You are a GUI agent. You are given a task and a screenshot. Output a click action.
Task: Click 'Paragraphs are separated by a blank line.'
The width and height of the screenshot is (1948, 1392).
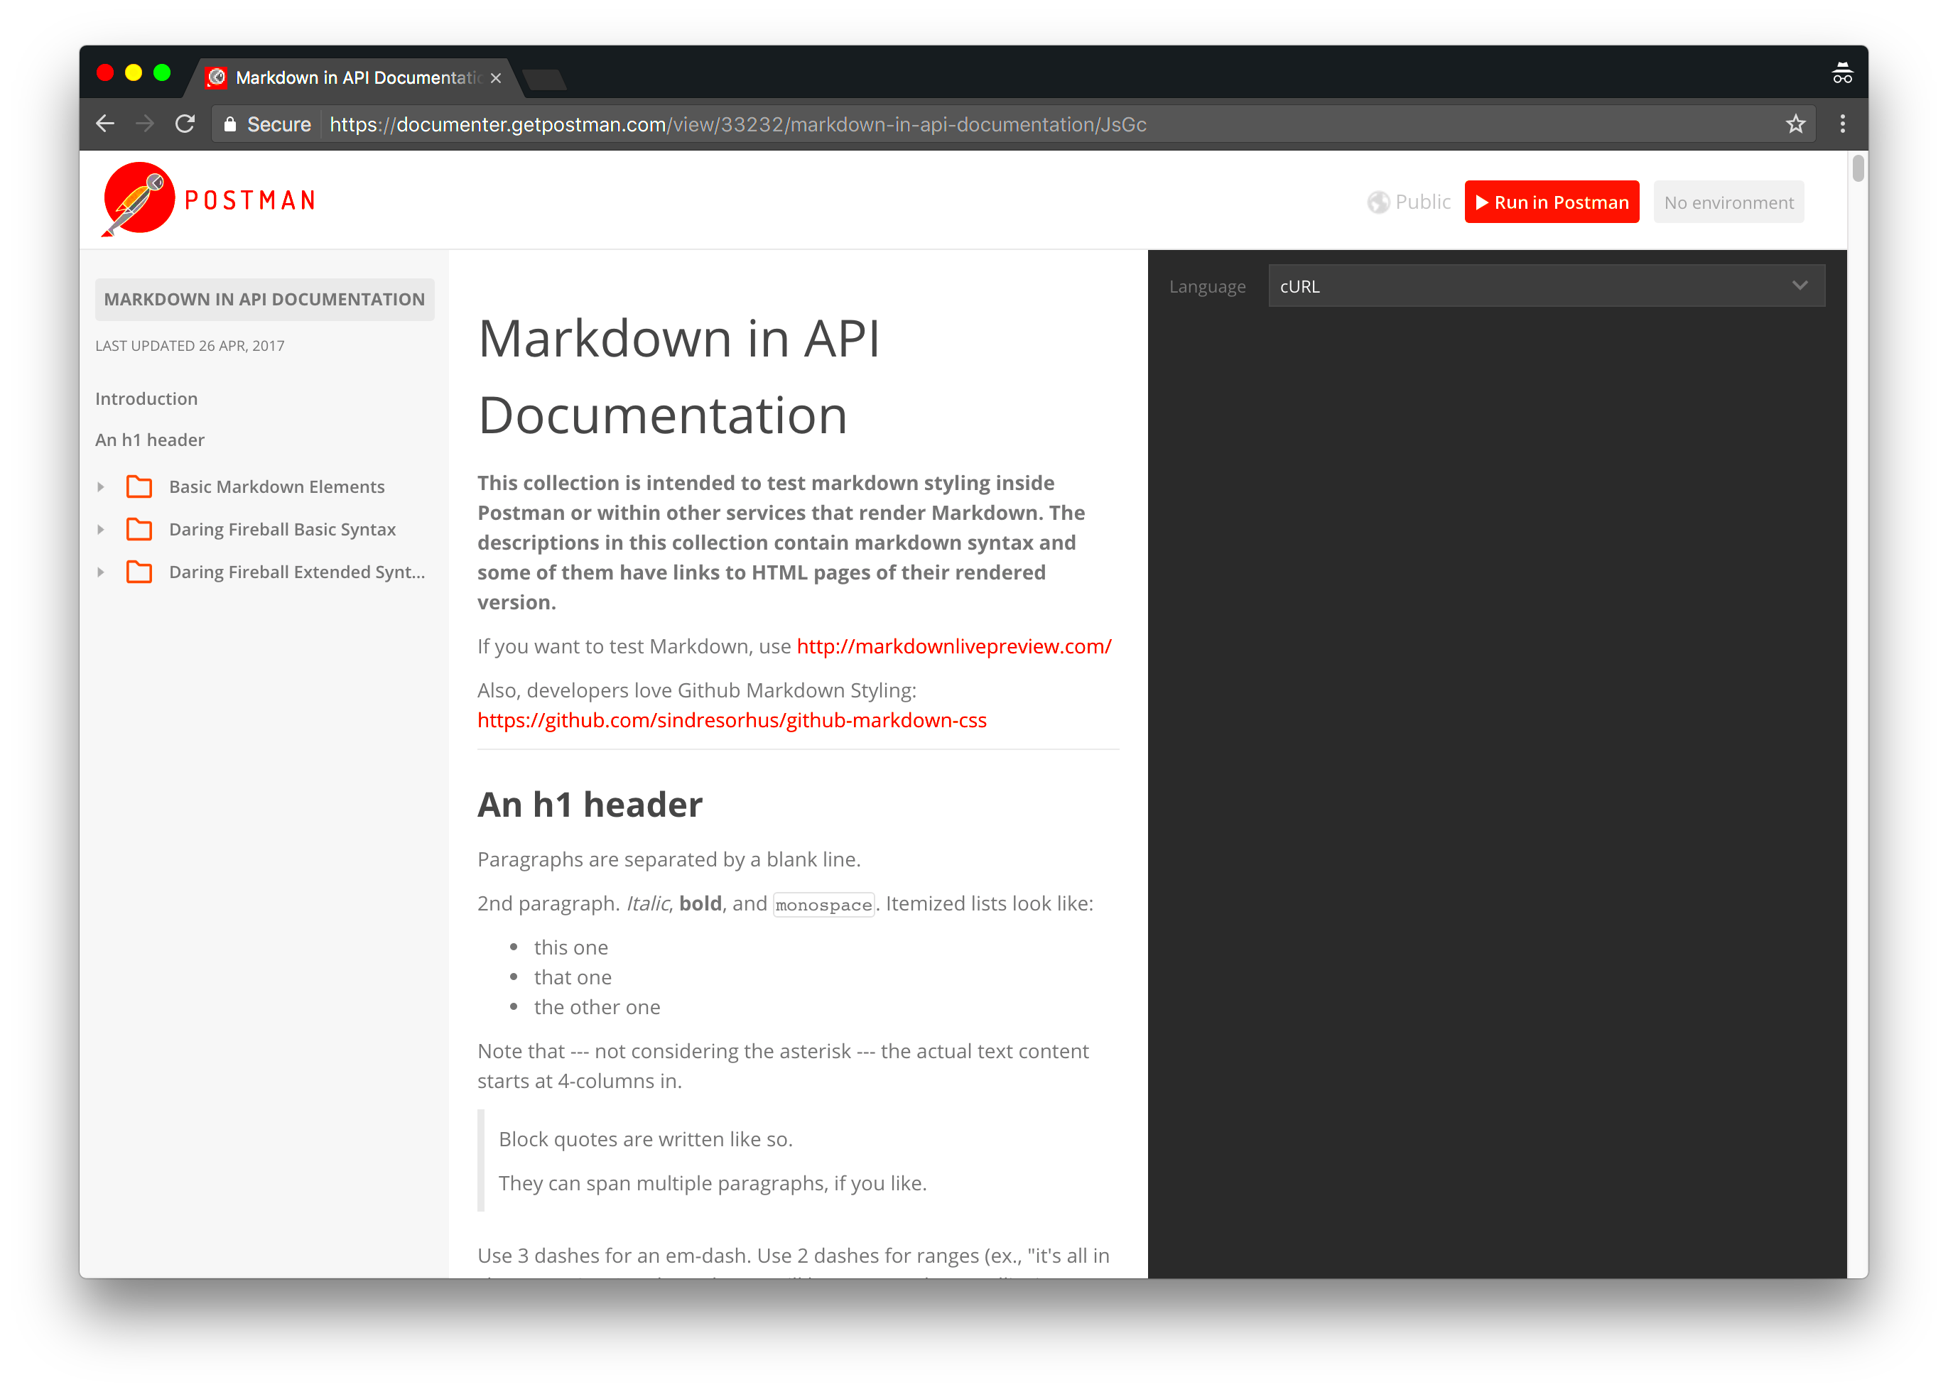pyautogui.click(x=669, y=859)
